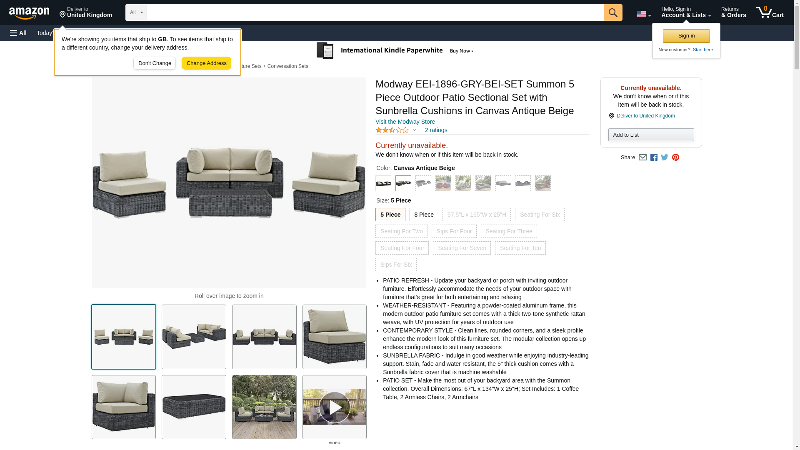This screenshot has width=800, height=450.
Task: Share on Pinterest icon
Action: pos(675,157)
